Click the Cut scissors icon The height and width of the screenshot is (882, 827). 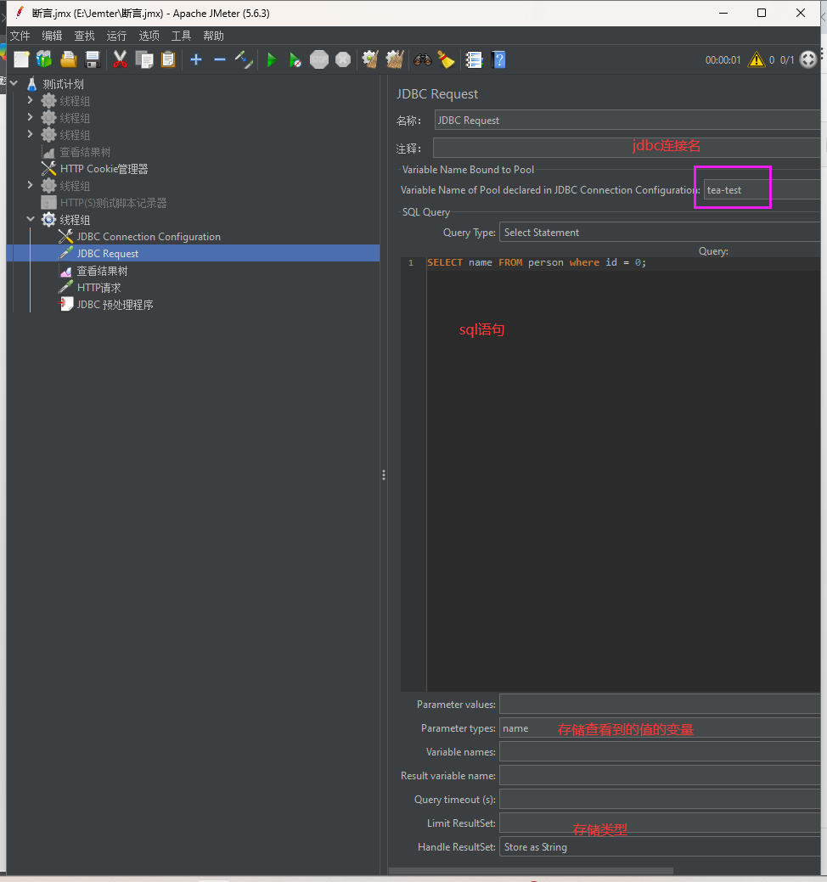click(120, 59)
